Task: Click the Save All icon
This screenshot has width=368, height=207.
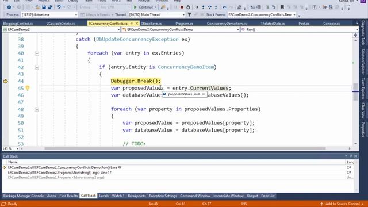Action: tap(50, 7)
